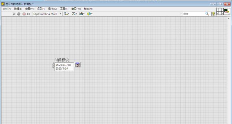Open the 编辑(E) menu
The image size is (232, 124).
pyautogui.click(x=18, y=9)
